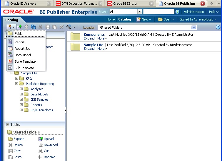This screenshot has height=161, width=222.
Task: Select JDE Samples folder in tree
Action: point(39,100)
